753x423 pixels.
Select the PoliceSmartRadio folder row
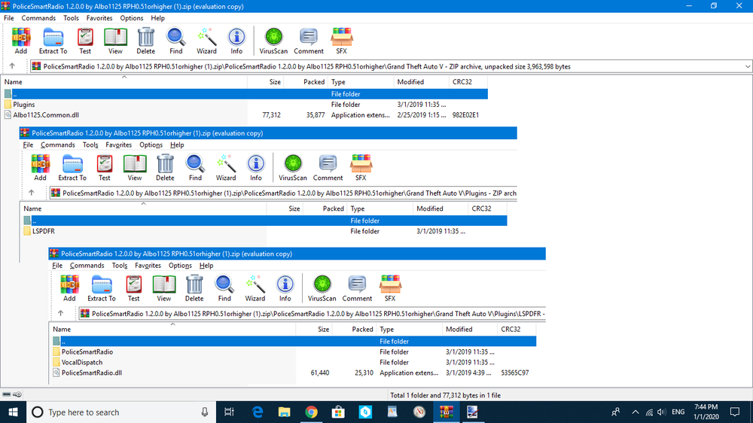coord(293,352)
